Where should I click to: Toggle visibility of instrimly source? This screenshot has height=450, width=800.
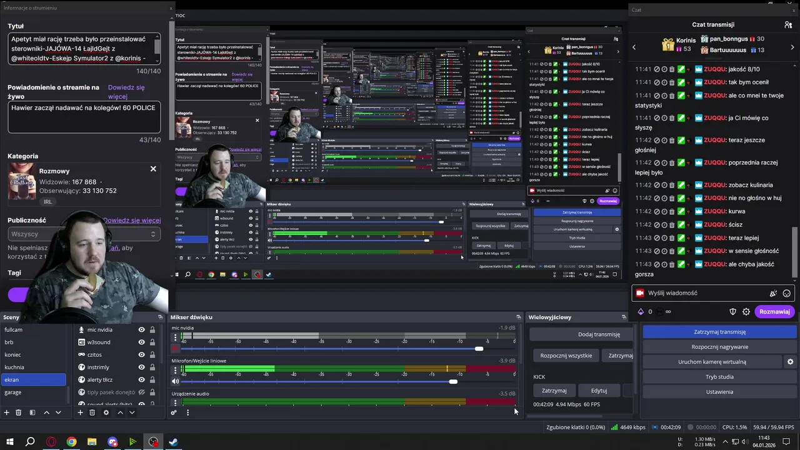pyautogui.click(x=141, y=367)
